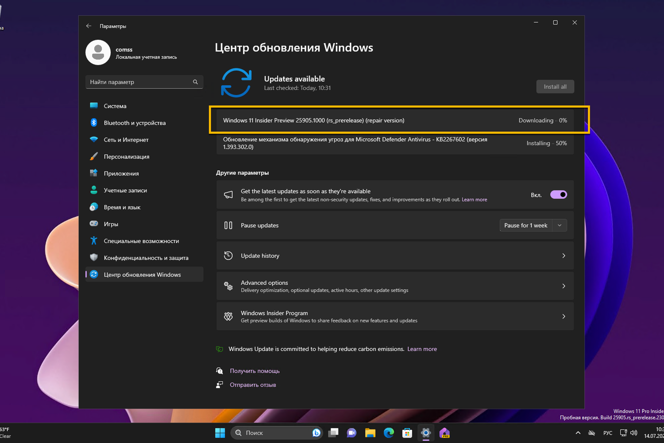Click the Update history clock icon
Viewport: 664px width, 443px height.
(228, 256)
